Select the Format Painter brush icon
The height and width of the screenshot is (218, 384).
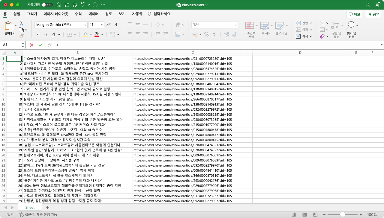tap(21, 36)
